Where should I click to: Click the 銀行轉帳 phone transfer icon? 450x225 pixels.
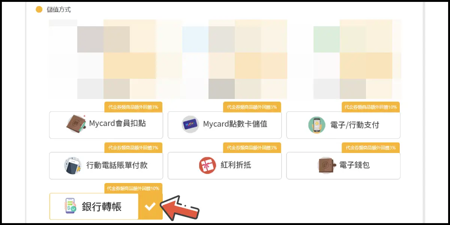[x=70, y=206]
